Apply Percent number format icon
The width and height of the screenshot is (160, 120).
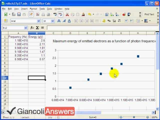point(109,21)
